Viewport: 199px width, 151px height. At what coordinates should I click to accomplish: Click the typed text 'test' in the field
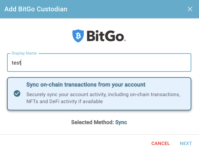(x=16, y=63)
